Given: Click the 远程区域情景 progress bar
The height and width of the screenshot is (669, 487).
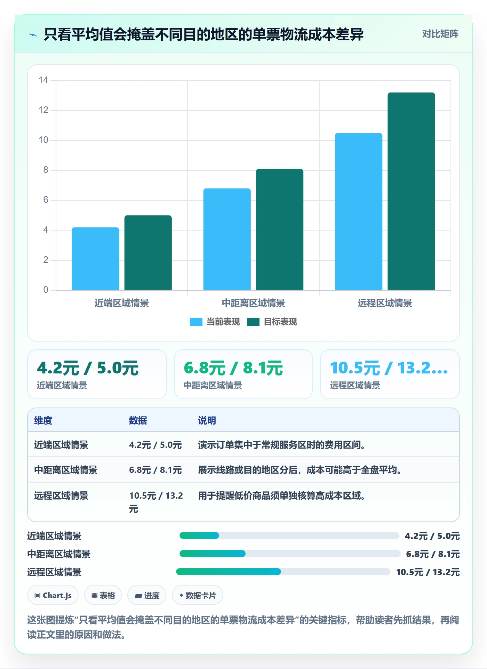Looking at the screenshot, I should [x=283, y=572].
